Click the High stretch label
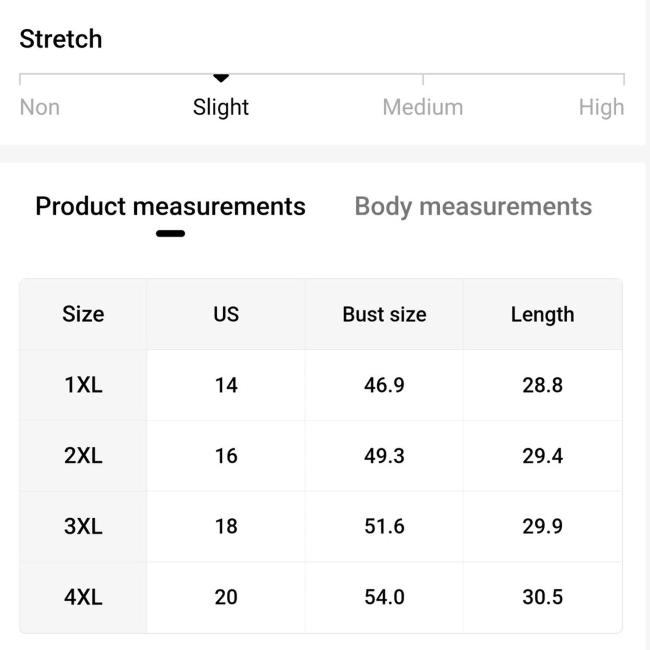Viewport: 650px width, 650px height. pyautogui.click(x=601, y=108)
